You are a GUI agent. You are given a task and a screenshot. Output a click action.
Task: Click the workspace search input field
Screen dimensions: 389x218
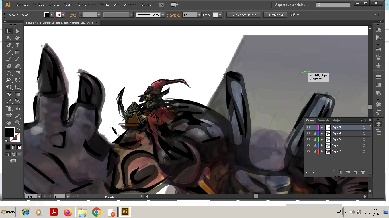click(x=333, y=5)
